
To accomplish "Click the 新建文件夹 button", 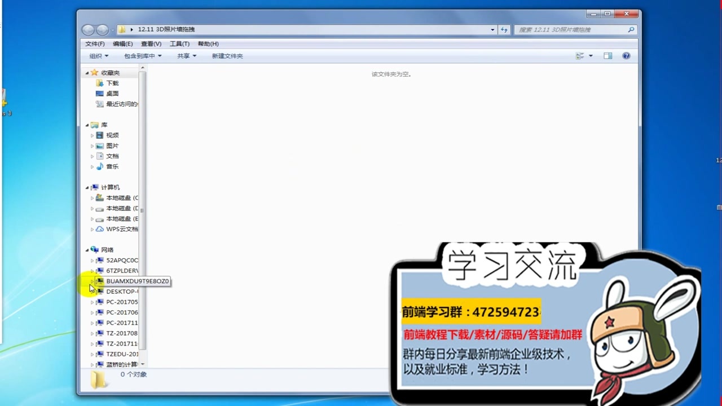I will (x=227, y=56).
